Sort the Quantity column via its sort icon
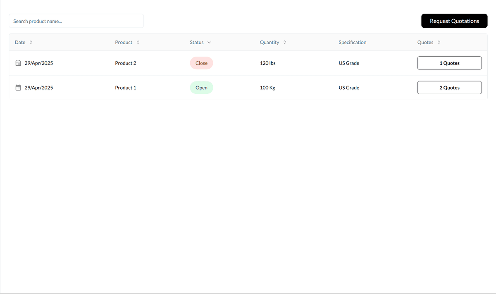The width and height of the screenshot is (496, 294). point(284,42)
